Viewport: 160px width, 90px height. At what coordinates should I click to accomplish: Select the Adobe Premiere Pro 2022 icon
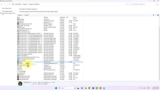[x=18, y=76]
